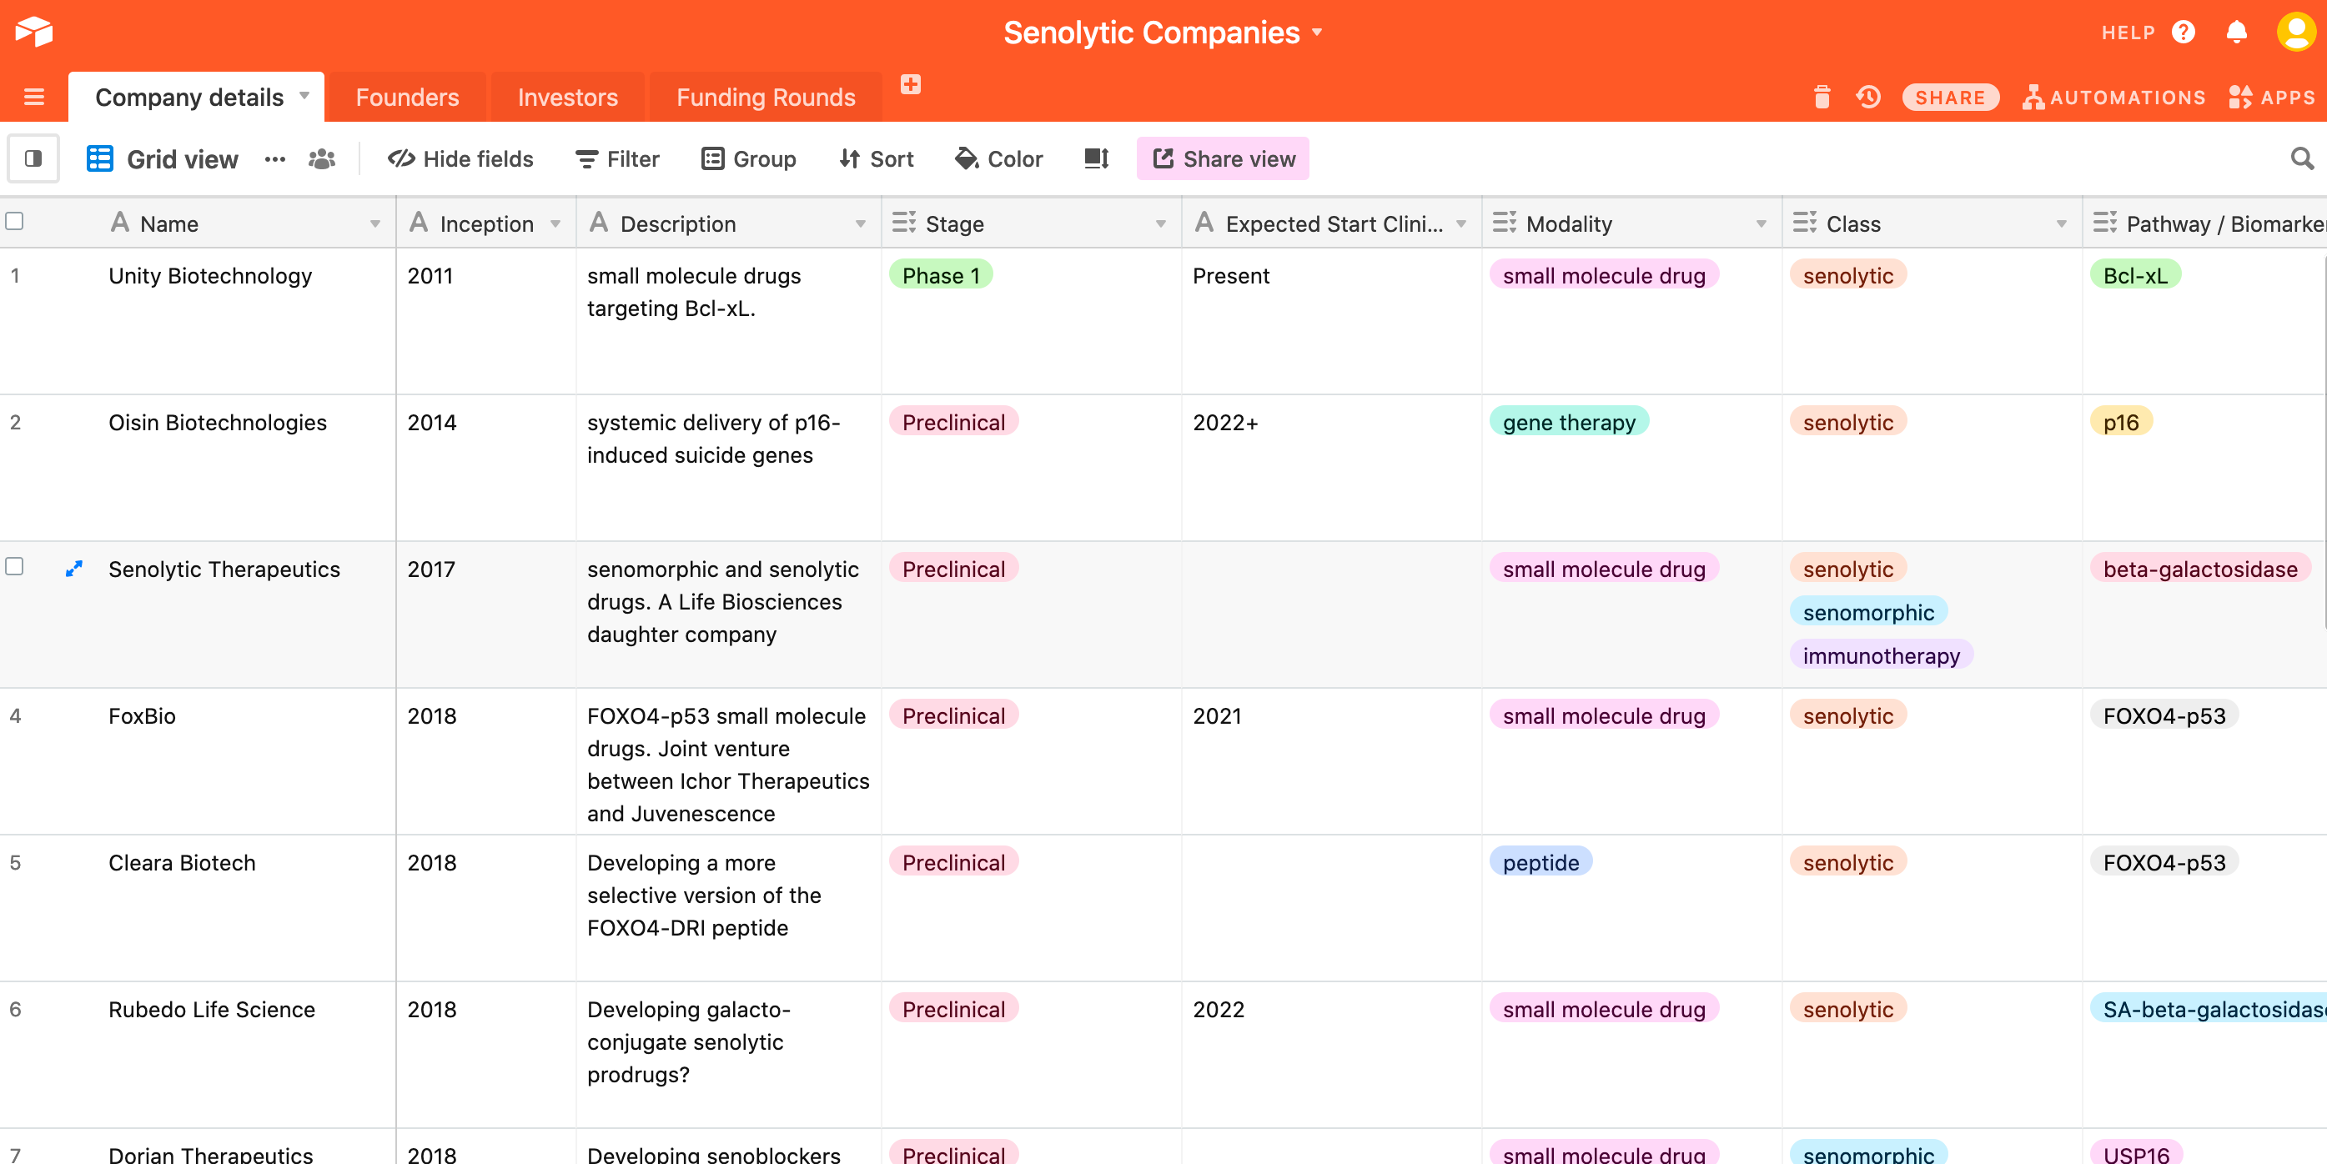Click Hide fields button
This screenshot has width=2327, height=1164.
pos(460,159)
